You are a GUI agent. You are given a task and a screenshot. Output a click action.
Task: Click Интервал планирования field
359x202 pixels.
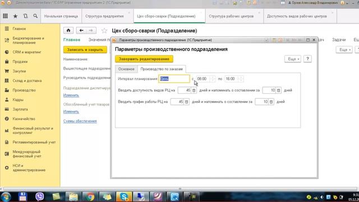[174, 79]
